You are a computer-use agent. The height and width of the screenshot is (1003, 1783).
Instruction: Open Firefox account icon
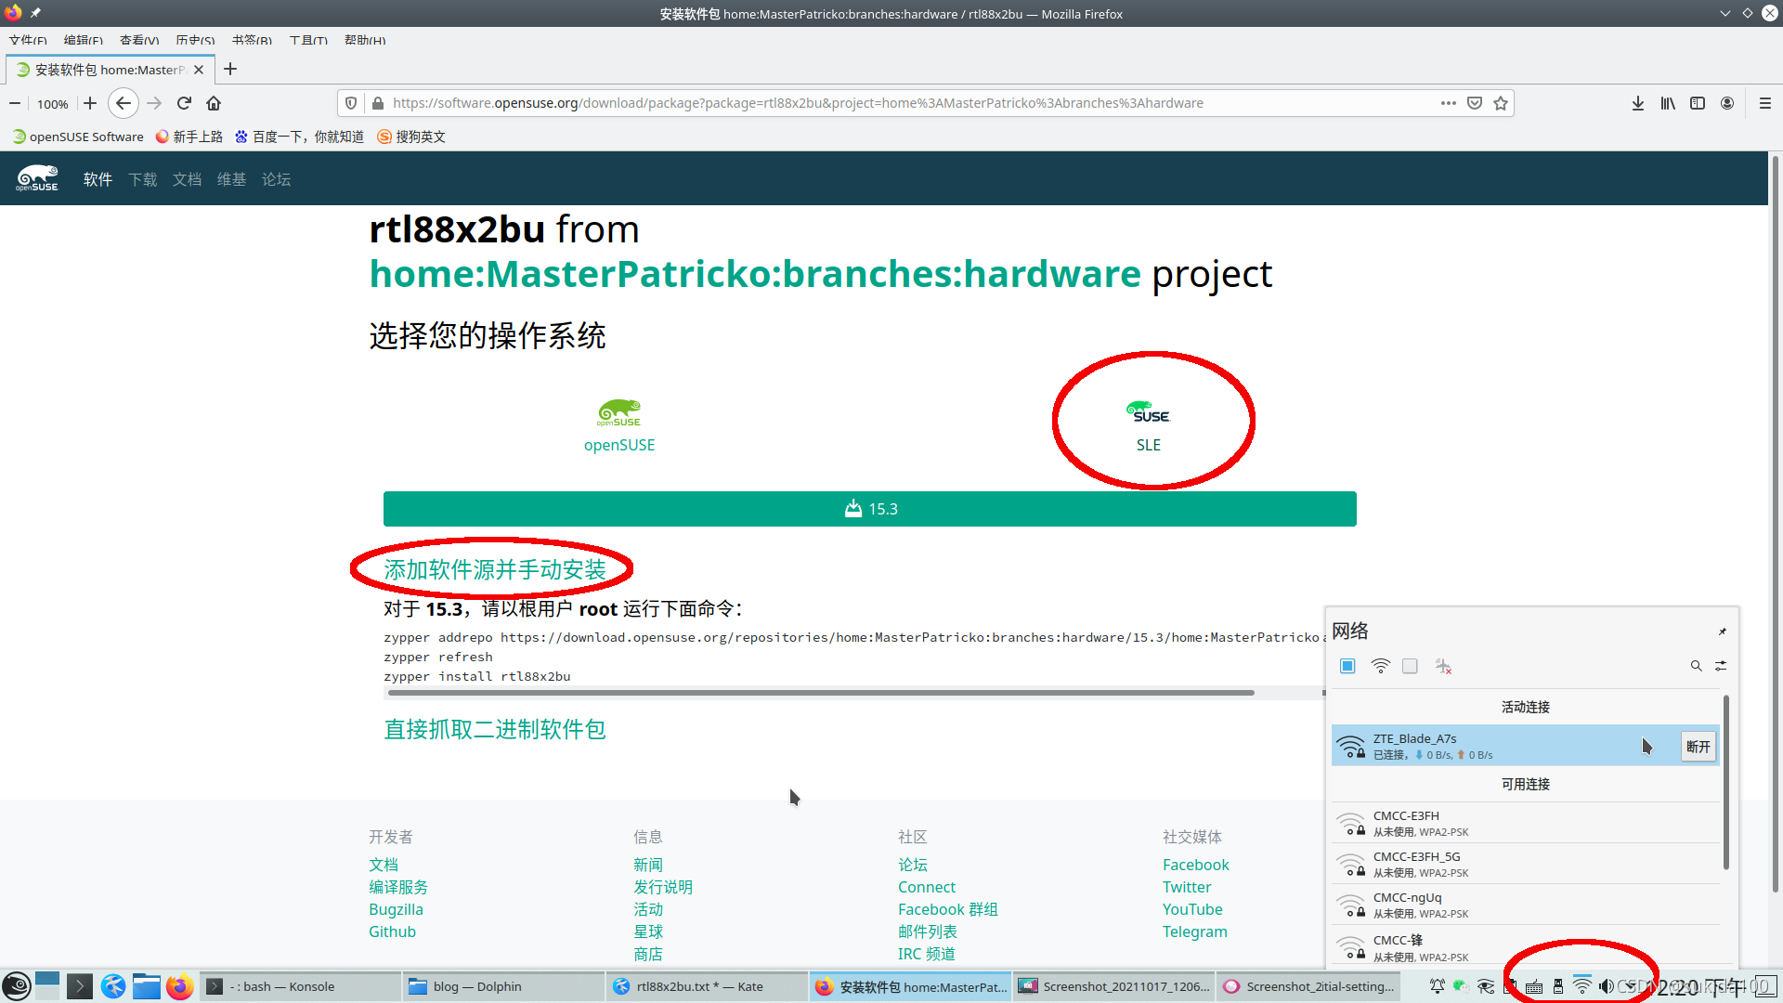(x=1727, y=103)
